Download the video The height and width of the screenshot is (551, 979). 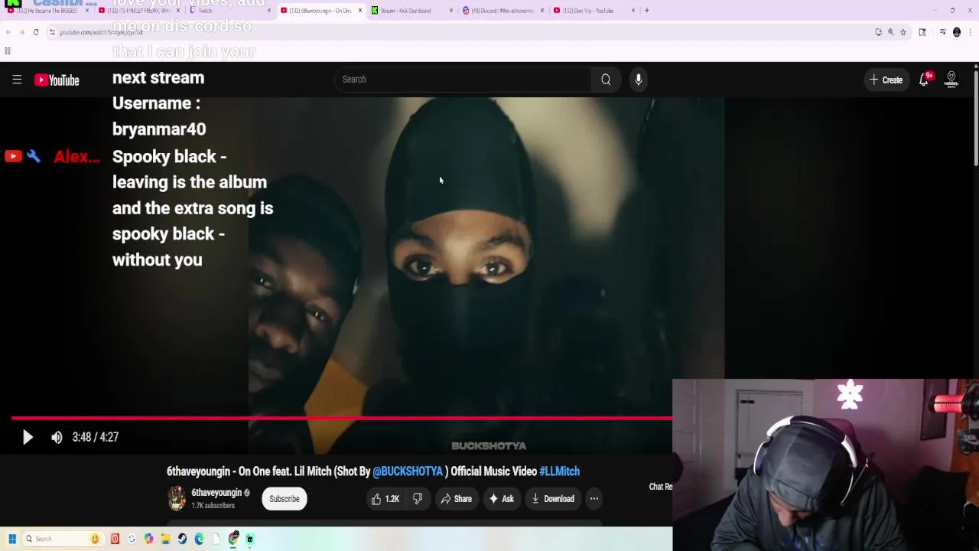coord(552,499)
